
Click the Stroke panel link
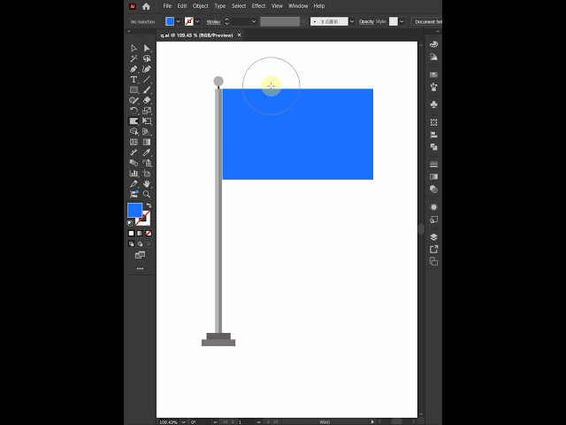[x=213, y=22]
